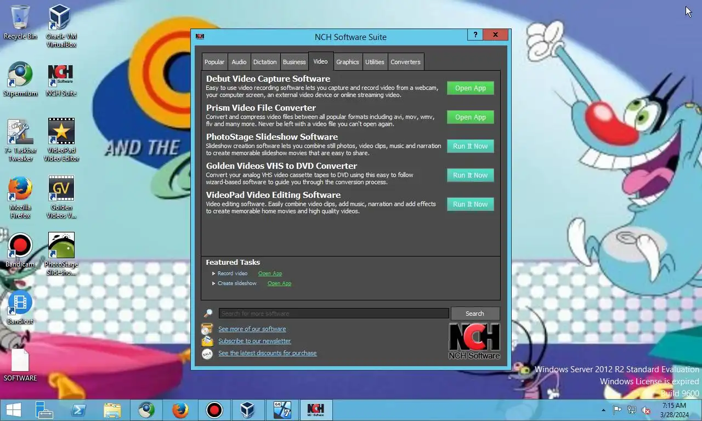The image size is (702, 421).
Task: Select the NCH Suite desktop shortcut
Action: point(61,79)
